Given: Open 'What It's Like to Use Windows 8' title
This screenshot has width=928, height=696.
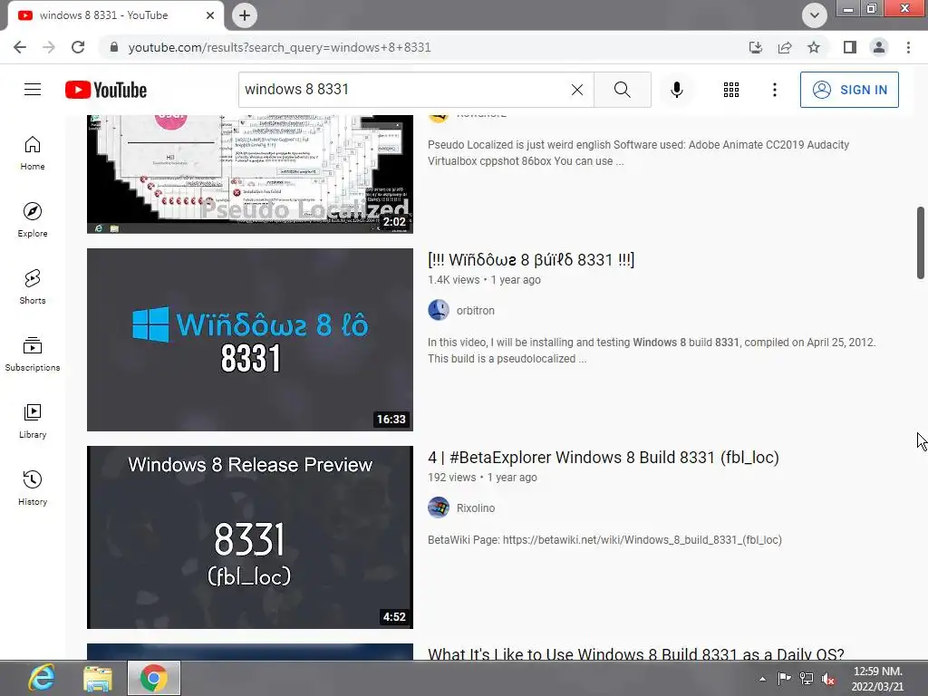Looking at the screenshot, I should tap(635, 653).
